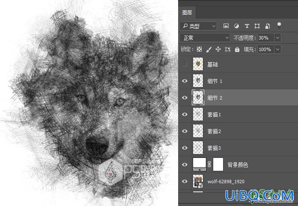Select layer name 基础
The image size is (298, 206).
212,64
